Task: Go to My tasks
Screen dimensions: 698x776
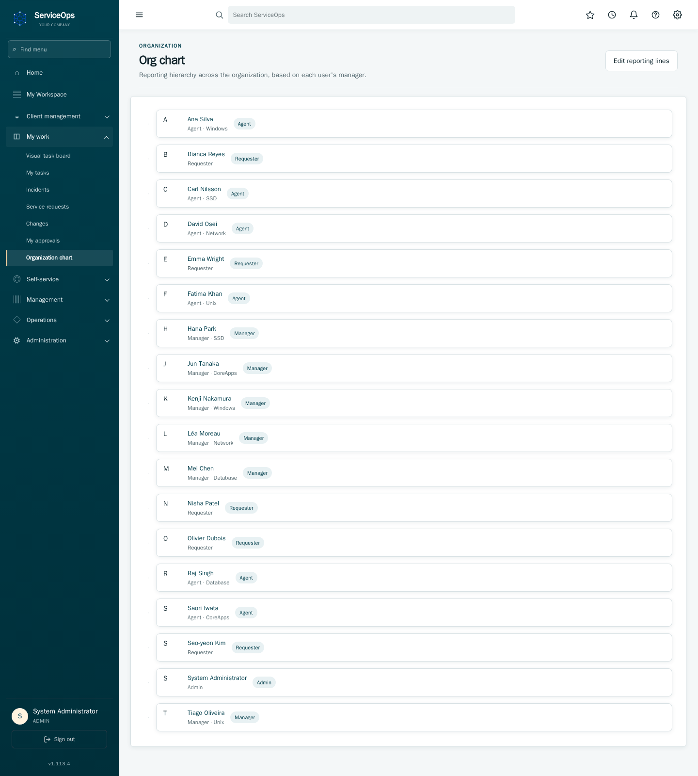Action: tap(59, 173)
